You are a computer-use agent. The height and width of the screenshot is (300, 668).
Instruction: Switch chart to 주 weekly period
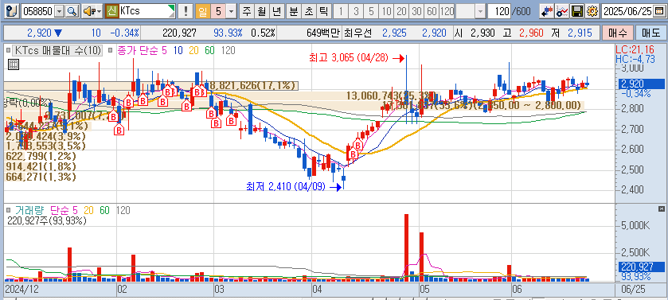point(247,11)
